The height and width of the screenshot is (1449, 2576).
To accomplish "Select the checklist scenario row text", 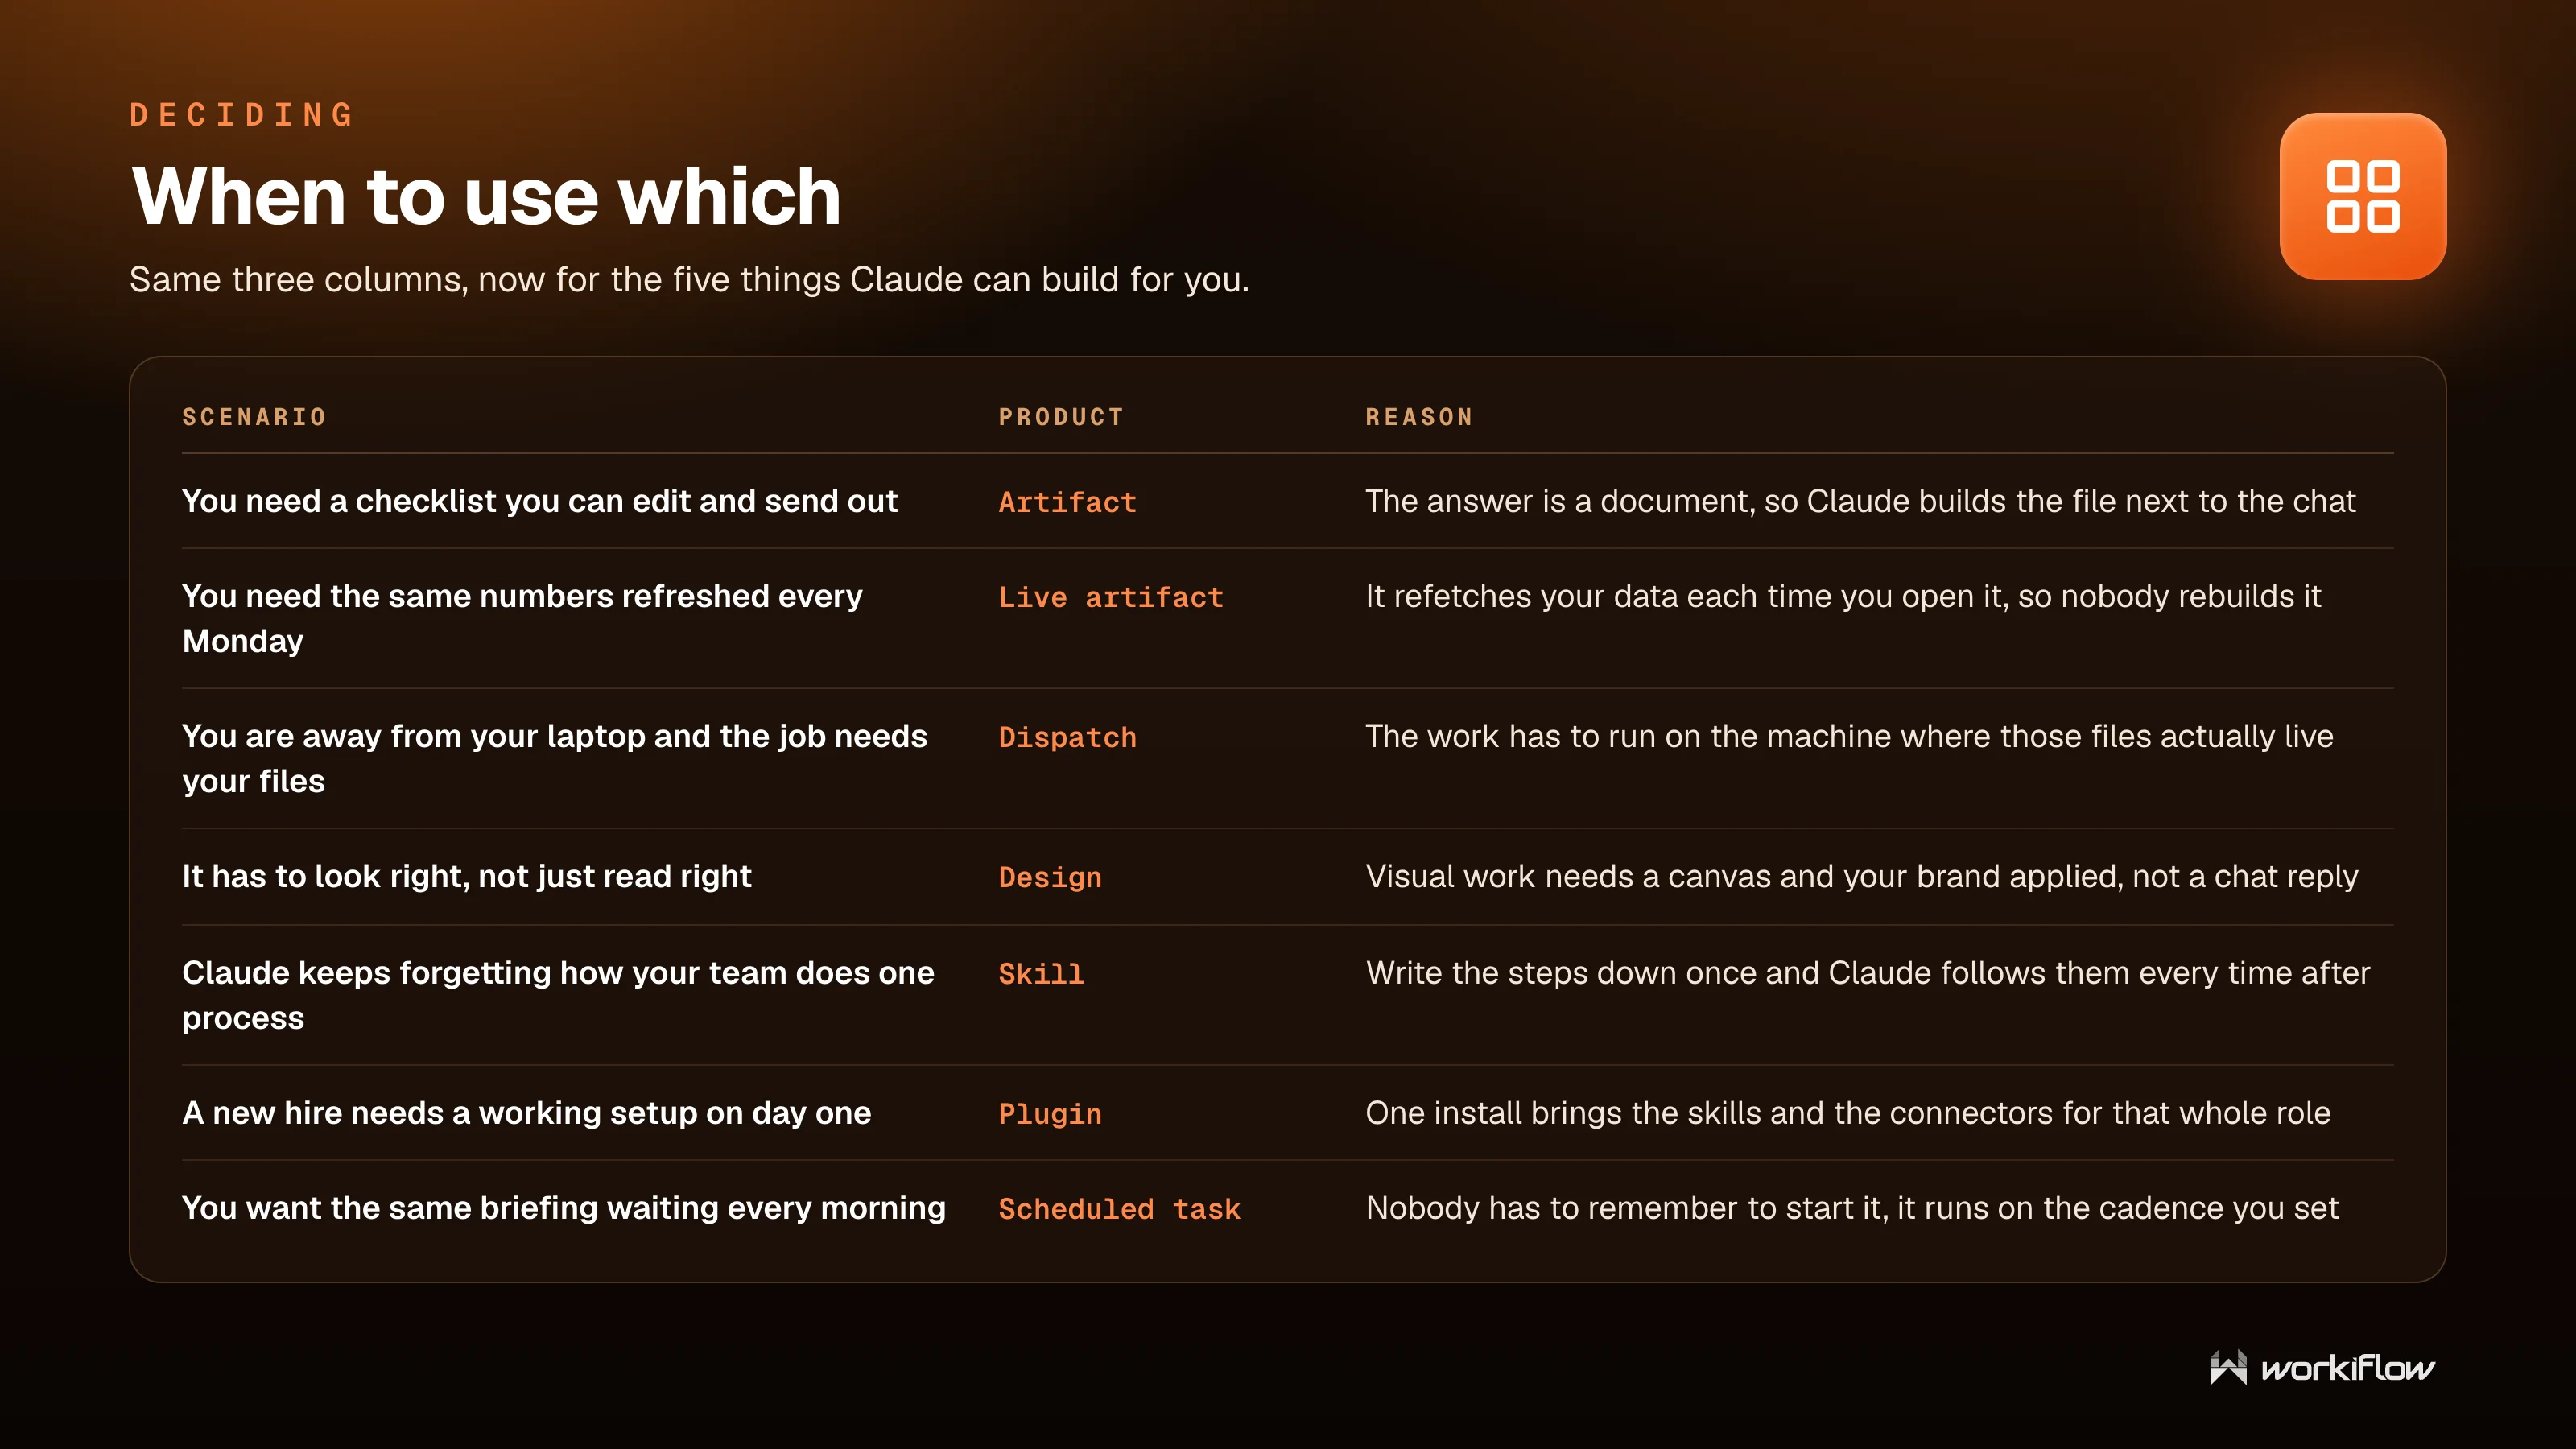I will click(x=539, y=501).
